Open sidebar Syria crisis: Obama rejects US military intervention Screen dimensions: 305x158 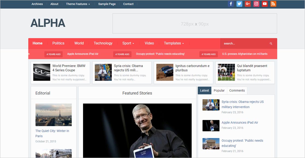(243, 104)
